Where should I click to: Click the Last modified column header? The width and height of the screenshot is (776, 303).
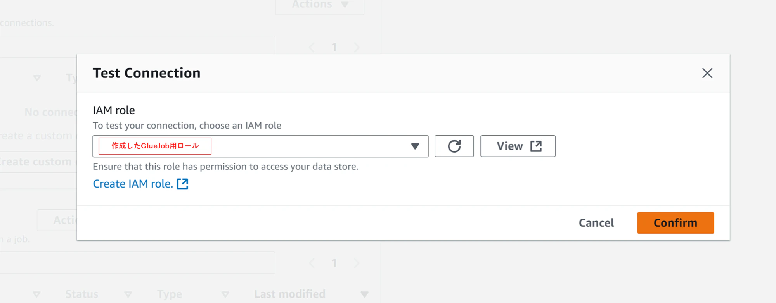289,294
